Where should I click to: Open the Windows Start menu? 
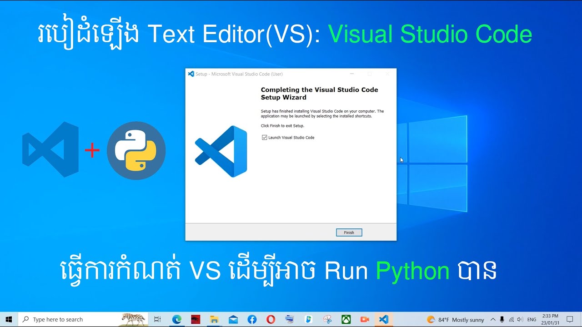point(9,320)
